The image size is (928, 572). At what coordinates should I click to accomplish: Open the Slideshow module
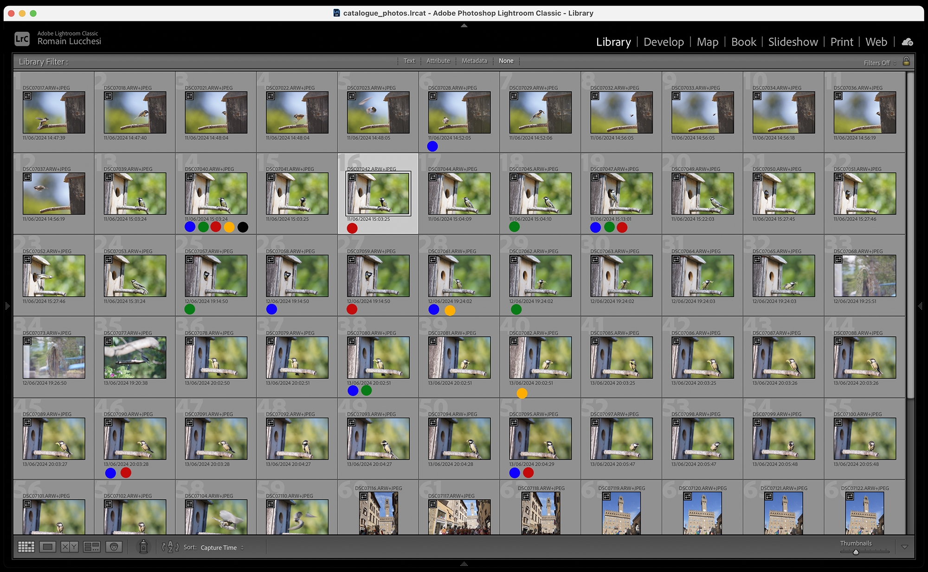(x=793, y=42)
